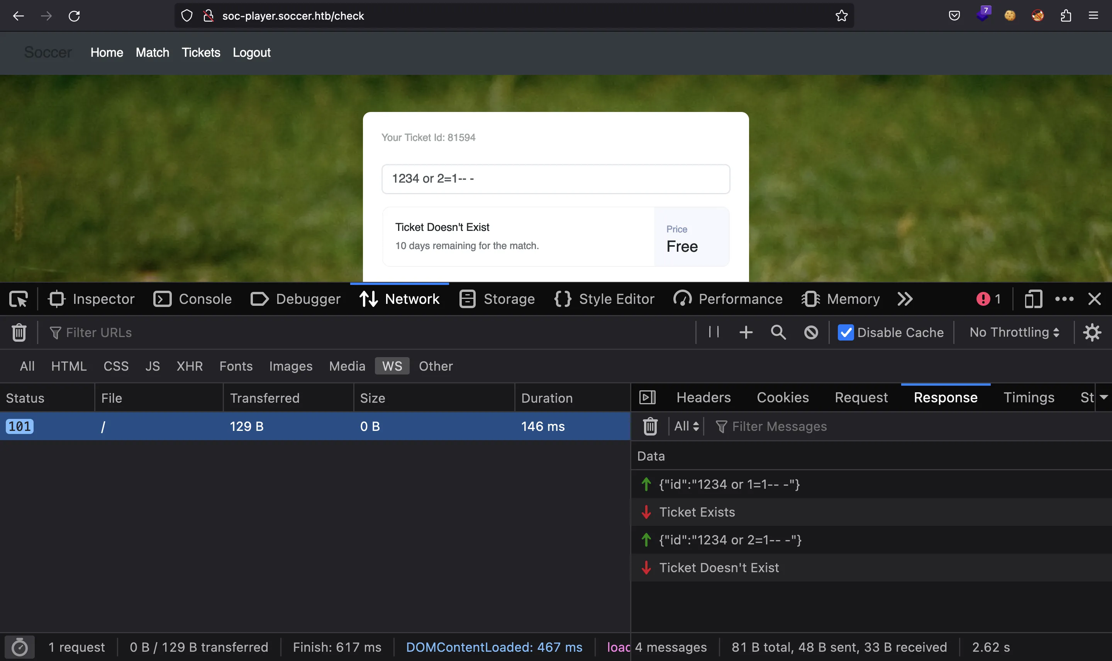The height and width of the screenshot is (661, 1112).
Task: Switch to Memory tab
Action: (x=841, y=299)
